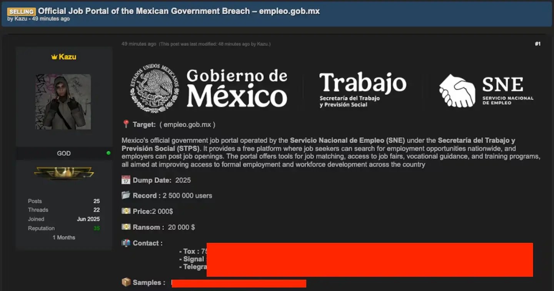Click the Trabajo Secretaría del Trabajo logo
Image resolution: width=554 pixels, height=291 pixels.
point(363,89)
